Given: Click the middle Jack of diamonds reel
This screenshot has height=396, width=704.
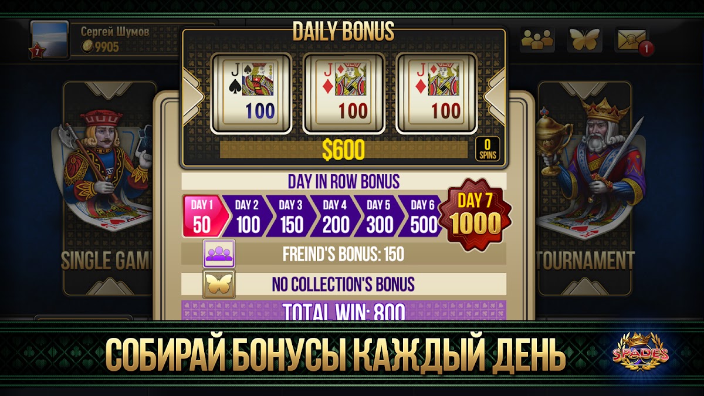Looking at the screenshot, I should (x=343, y=92).
